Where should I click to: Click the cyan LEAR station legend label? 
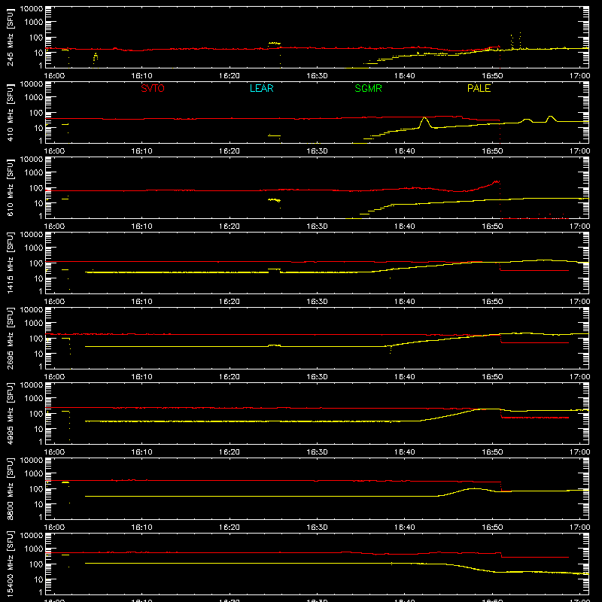point(261,88)
